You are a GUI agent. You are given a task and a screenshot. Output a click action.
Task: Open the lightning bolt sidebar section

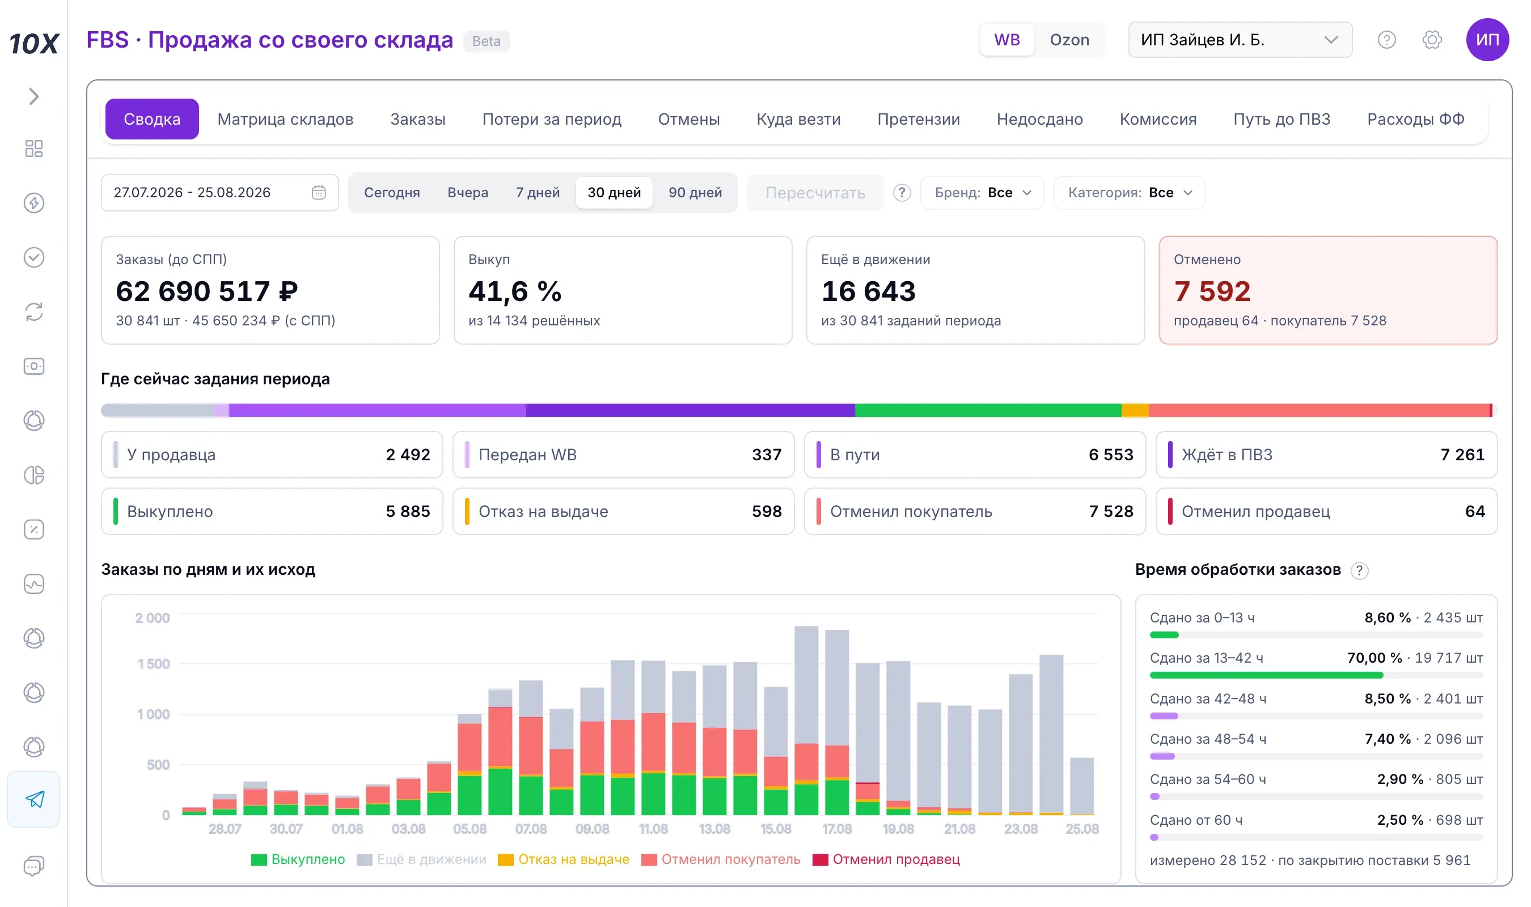(x=33, y=203)
